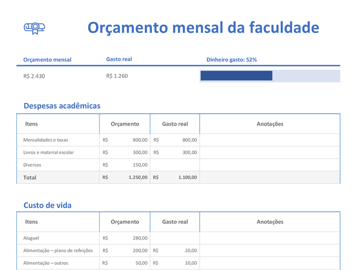Click the Orçamento mensal summary heading
The height and width of the screenshot is (270, 351).
pyautogui.click(x=47, y=60)
